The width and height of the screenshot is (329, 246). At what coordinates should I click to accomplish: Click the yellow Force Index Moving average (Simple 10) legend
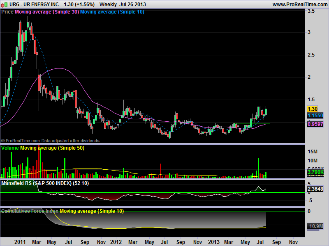tap(92, 211)
